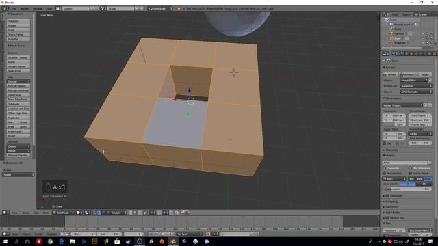Viewport: 438px width, 246px height.
Task: Click the pivot point selector icon
Action: click(x=88, y=213)
